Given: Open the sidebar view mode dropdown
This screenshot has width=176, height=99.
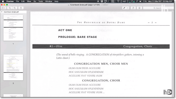Looking at the screenshot, I should point(4,8).
